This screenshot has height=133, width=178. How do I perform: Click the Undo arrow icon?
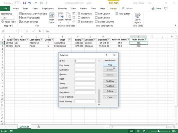[x=30, y=3]
